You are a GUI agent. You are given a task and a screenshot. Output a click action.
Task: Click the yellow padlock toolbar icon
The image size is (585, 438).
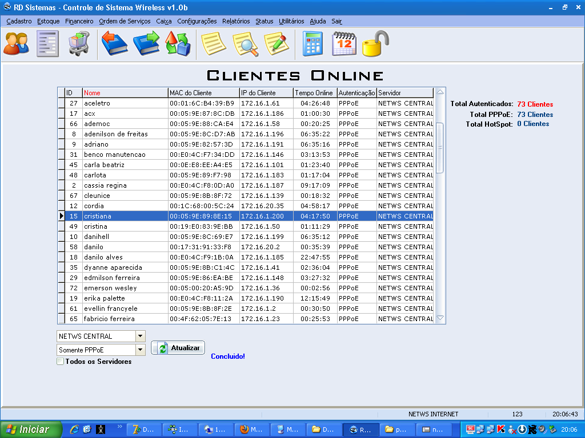(375, 44)
